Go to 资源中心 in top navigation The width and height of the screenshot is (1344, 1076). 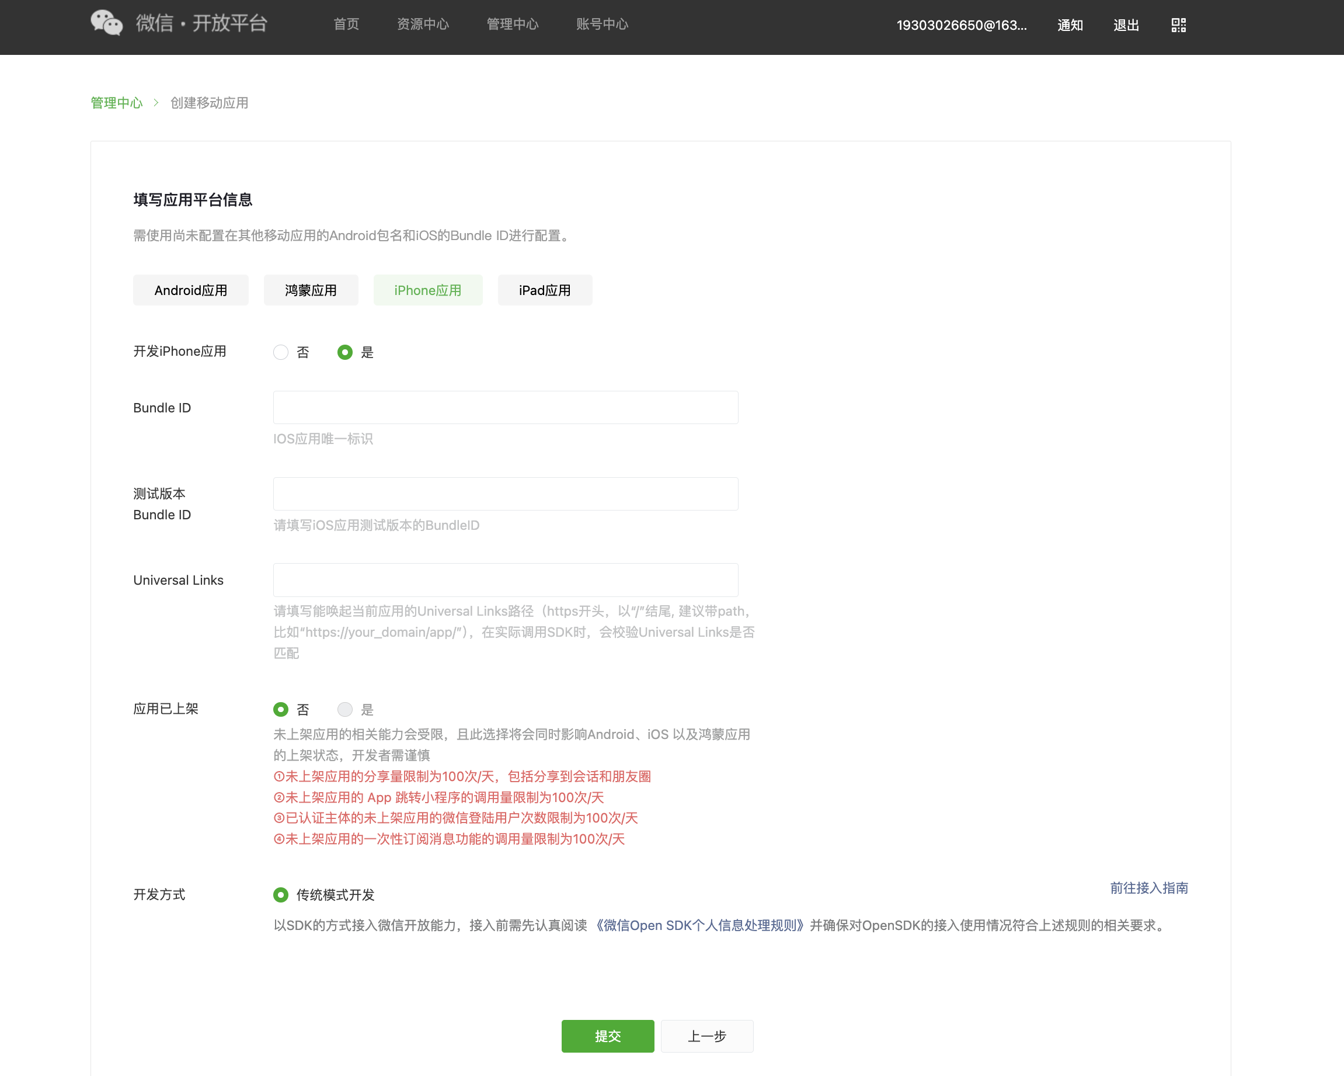tap(423, 24)
